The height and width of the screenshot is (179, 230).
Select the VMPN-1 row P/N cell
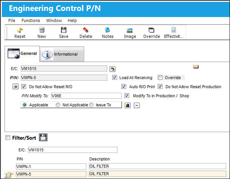pyautogui.click(x=51, y=167)
